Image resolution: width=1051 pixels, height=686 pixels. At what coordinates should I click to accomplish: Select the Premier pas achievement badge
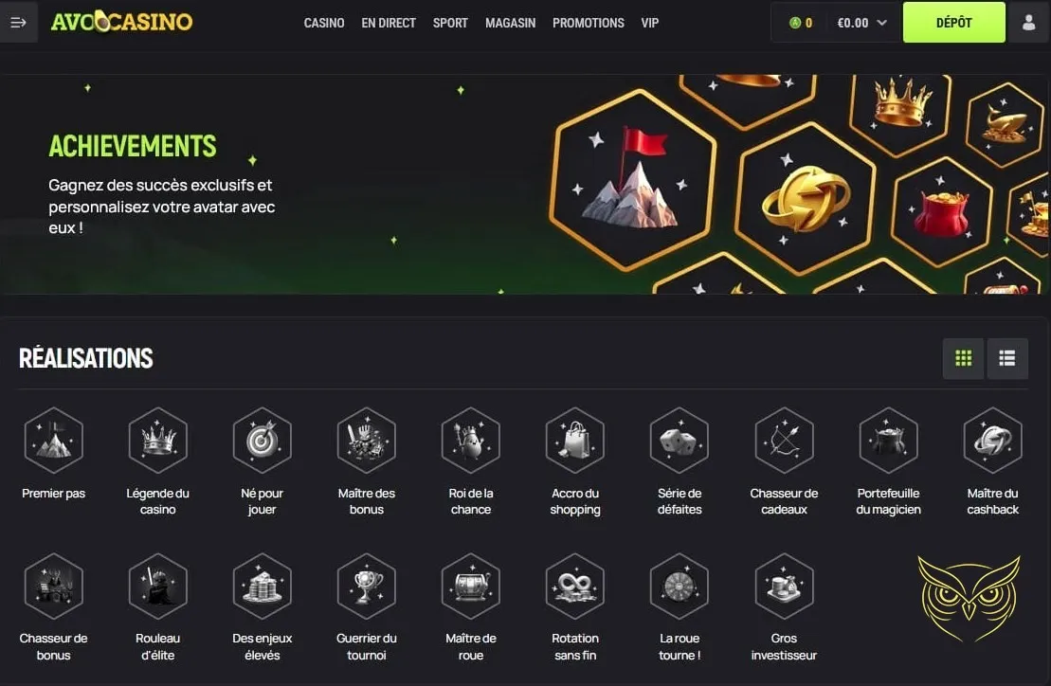(54, 441)
